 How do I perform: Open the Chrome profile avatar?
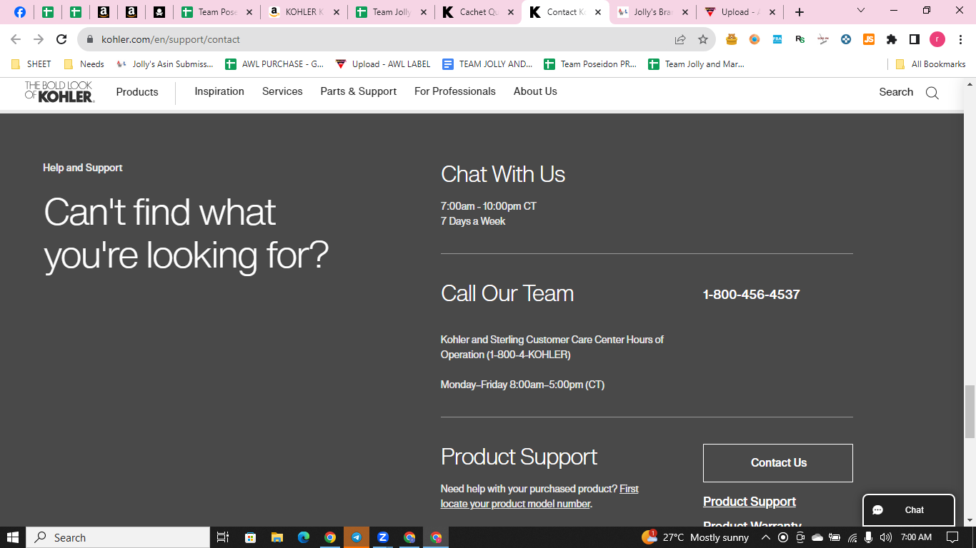tap(937, 40)
